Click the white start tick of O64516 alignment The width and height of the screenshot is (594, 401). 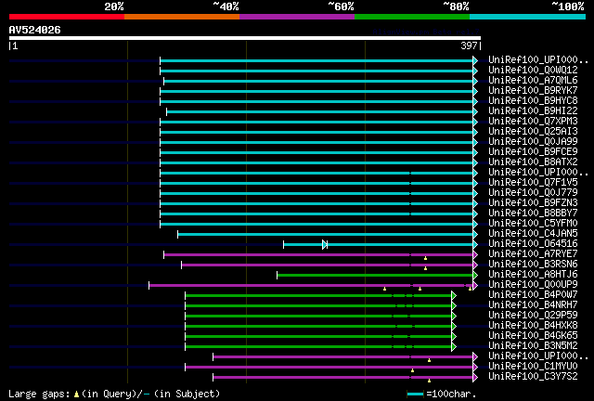(x=283, y=245)
